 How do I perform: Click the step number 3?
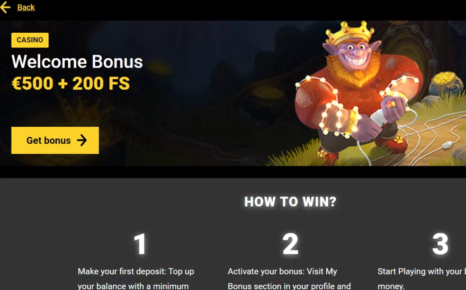(440, 244)
